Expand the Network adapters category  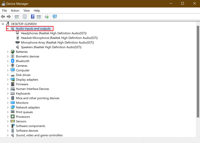click(8, 107)
